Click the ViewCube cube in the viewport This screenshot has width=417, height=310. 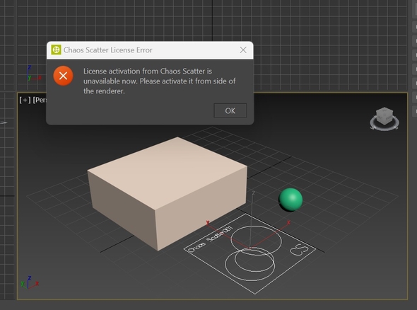pyautogui.click(x=384, y=116)
